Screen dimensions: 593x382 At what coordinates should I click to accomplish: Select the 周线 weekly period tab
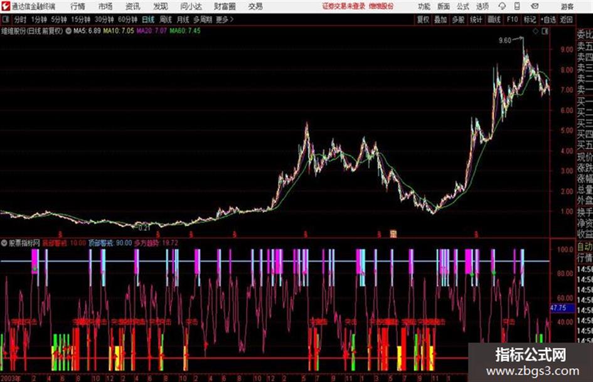pyautogui.click(x=165, y=19)
